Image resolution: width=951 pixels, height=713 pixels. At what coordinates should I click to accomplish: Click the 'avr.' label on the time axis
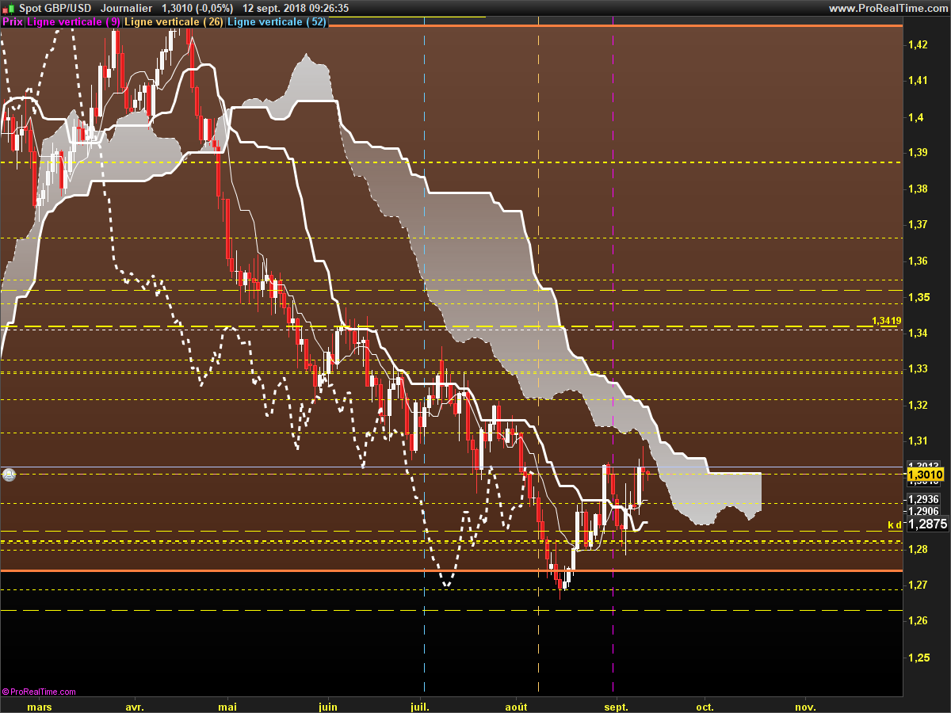tap(135, 706)
